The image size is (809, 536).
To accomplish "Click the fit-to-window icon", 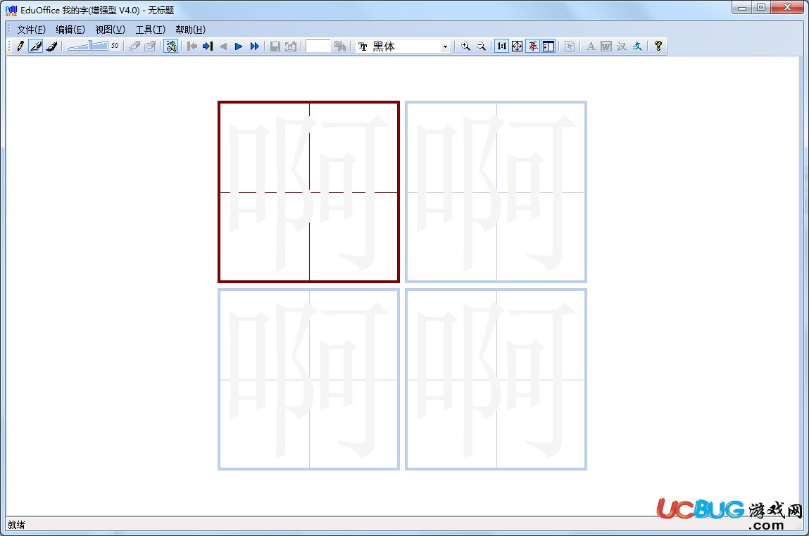I will point(517,46).
